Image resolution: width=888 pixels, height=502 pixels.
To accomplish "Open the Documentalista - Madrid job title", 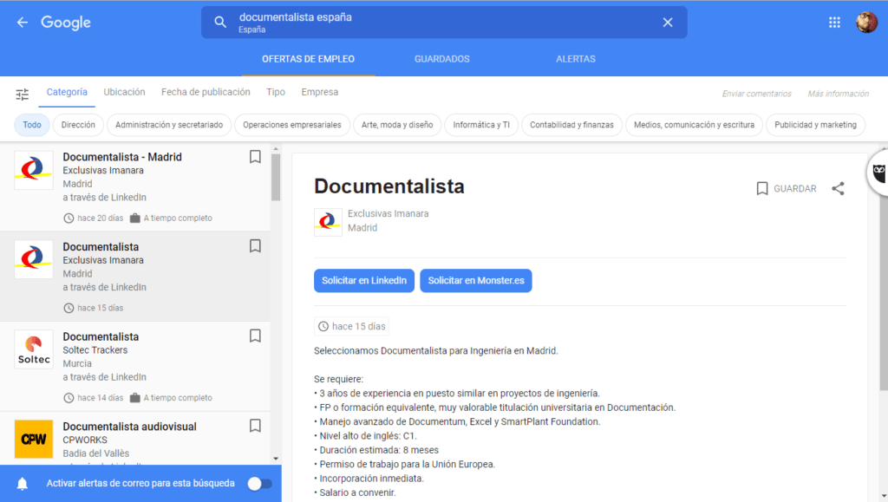I will click(122, 157).
